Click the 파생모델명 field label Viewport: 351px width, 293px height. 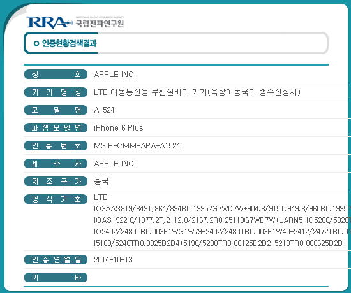tap(56, 128)
